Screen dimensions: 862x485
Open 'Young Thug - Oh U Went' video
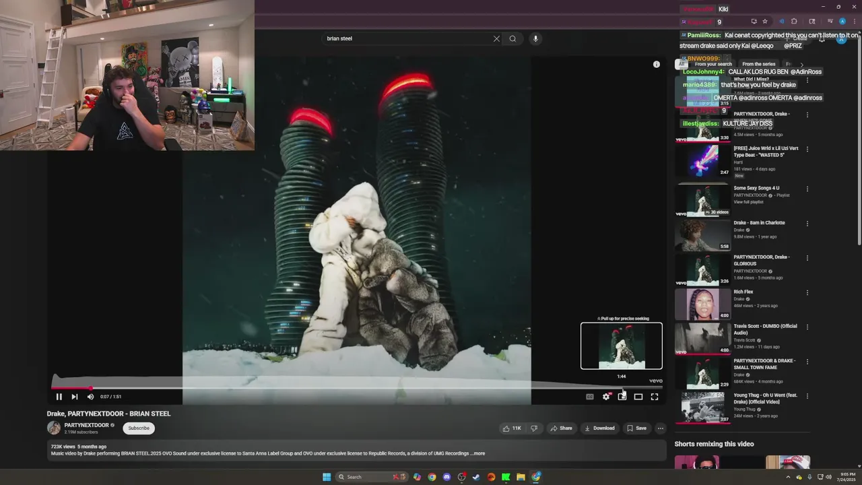766,399
